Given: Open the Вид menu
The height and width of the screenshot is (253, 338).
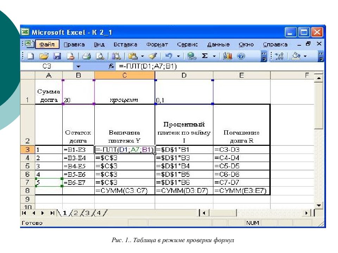Looking at the screenshot, I should coord(99,45).
